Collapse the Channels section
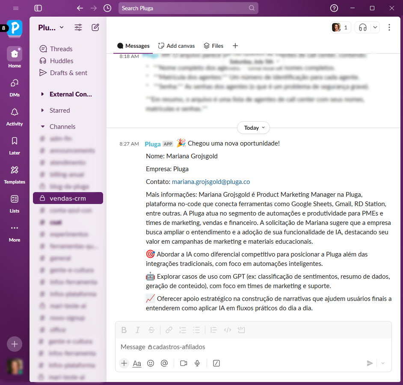The height and width of the screenshot is (385, 403). click(x=58, y=126)
